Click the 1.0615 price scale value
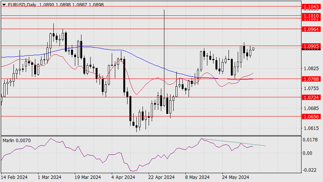The image size is (323, 182). [x=311, y=128]
